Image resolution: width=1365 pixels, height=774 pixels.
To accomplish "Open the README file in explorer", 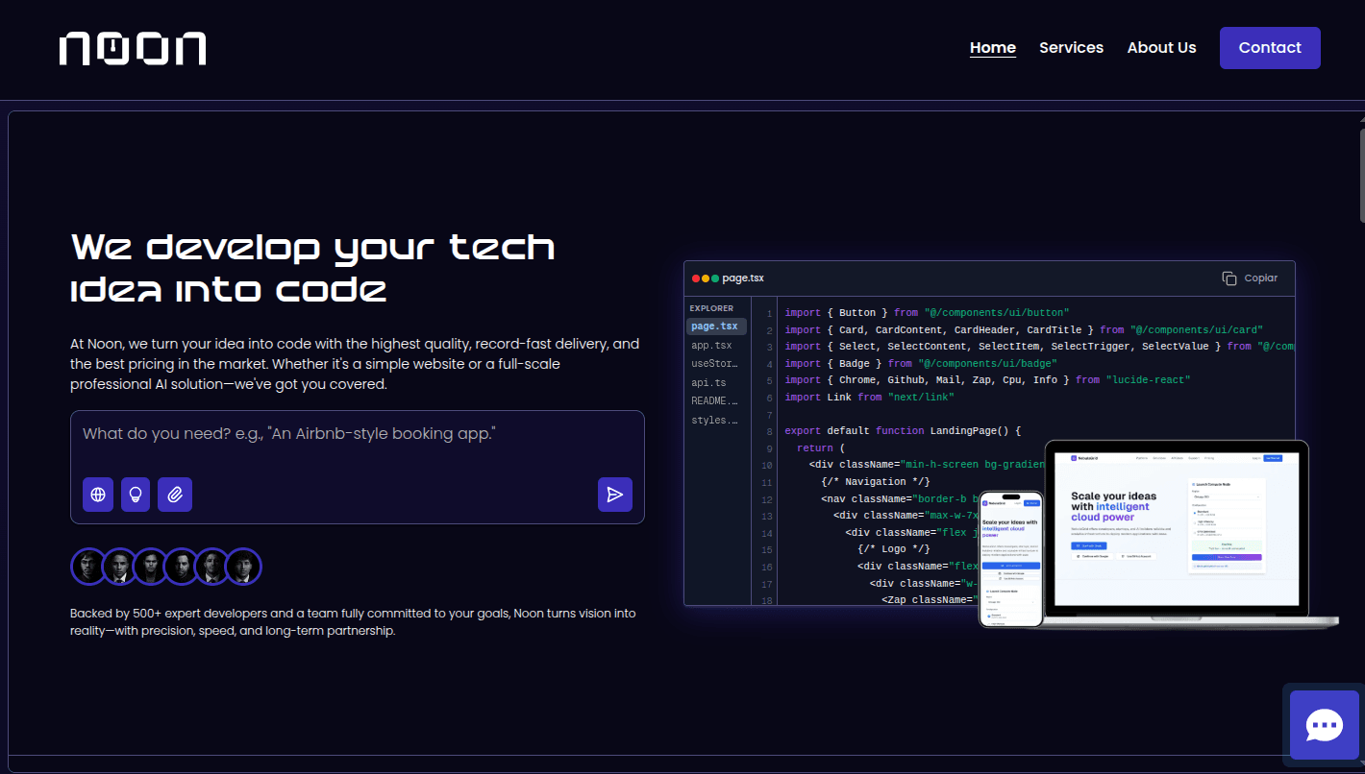I will pos(716,400).
